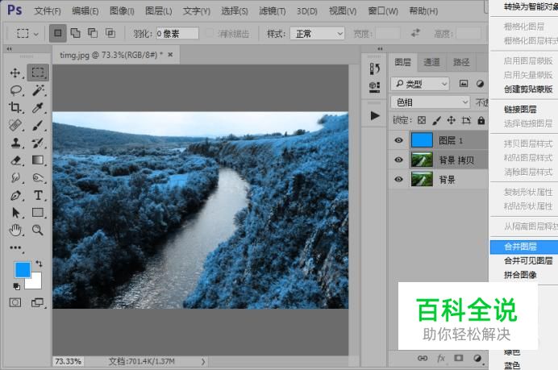Select the History Brush tool
The height and width of the screenshot is (370, 558).
tap(38, 143)
